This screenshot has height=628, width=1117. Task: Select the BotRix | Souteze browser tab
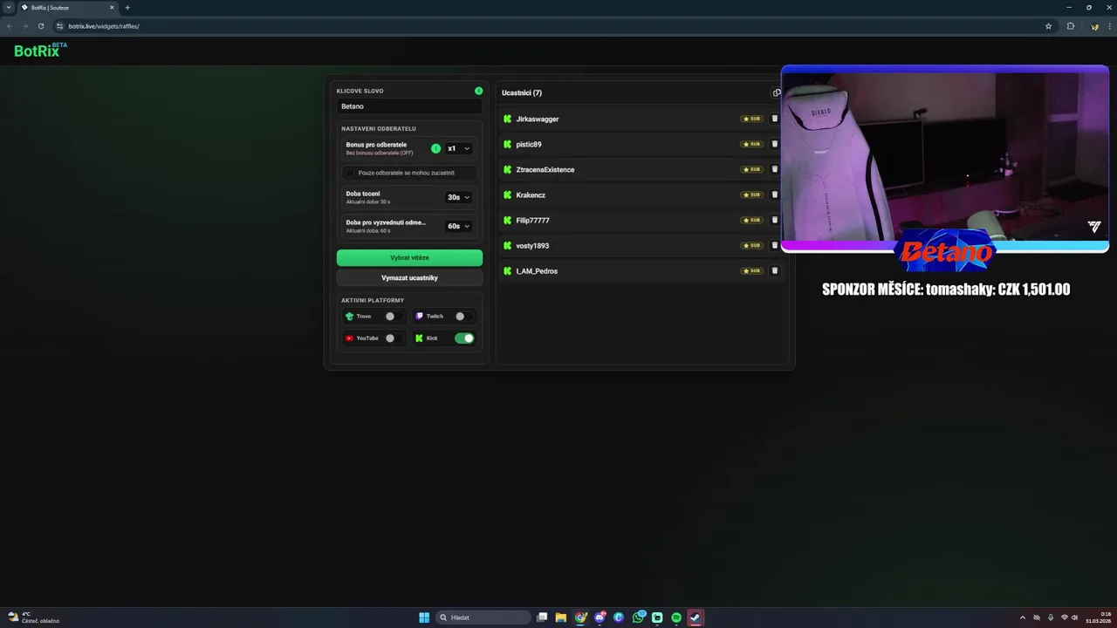point(67,8)
